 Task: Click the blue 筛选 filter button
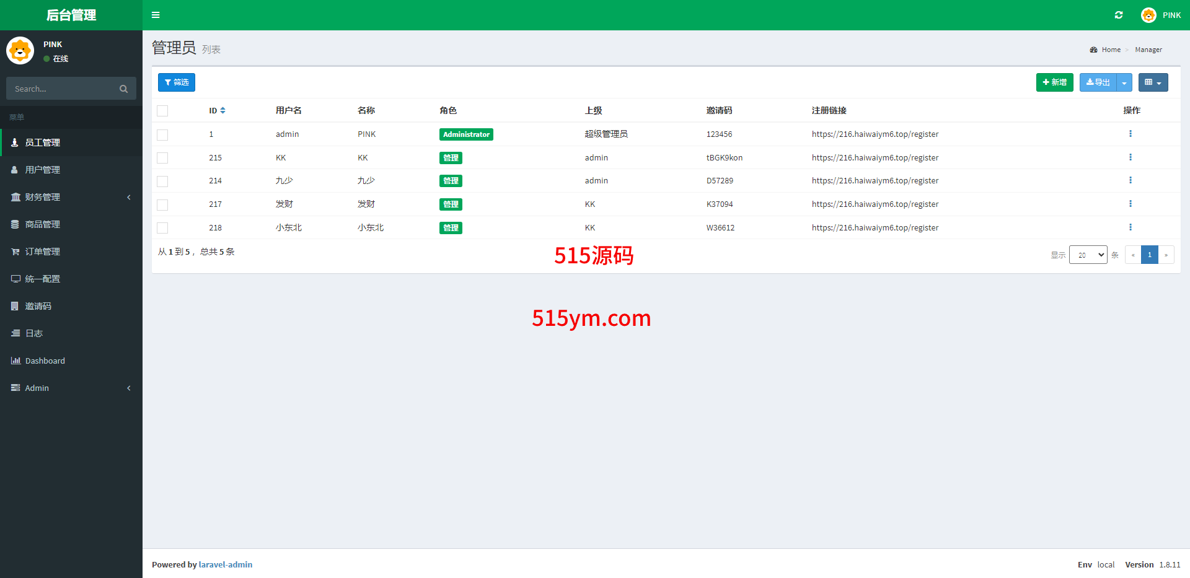177,82
